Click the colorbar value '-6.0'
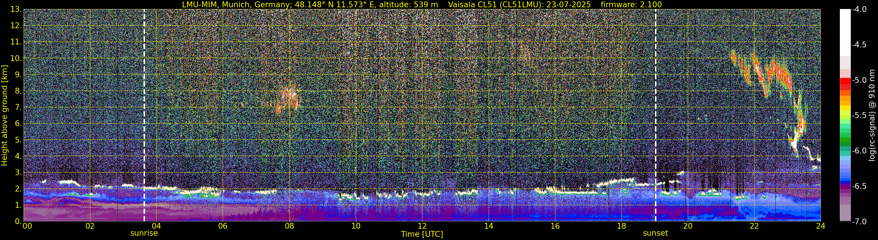 click(x=859, y=151)
